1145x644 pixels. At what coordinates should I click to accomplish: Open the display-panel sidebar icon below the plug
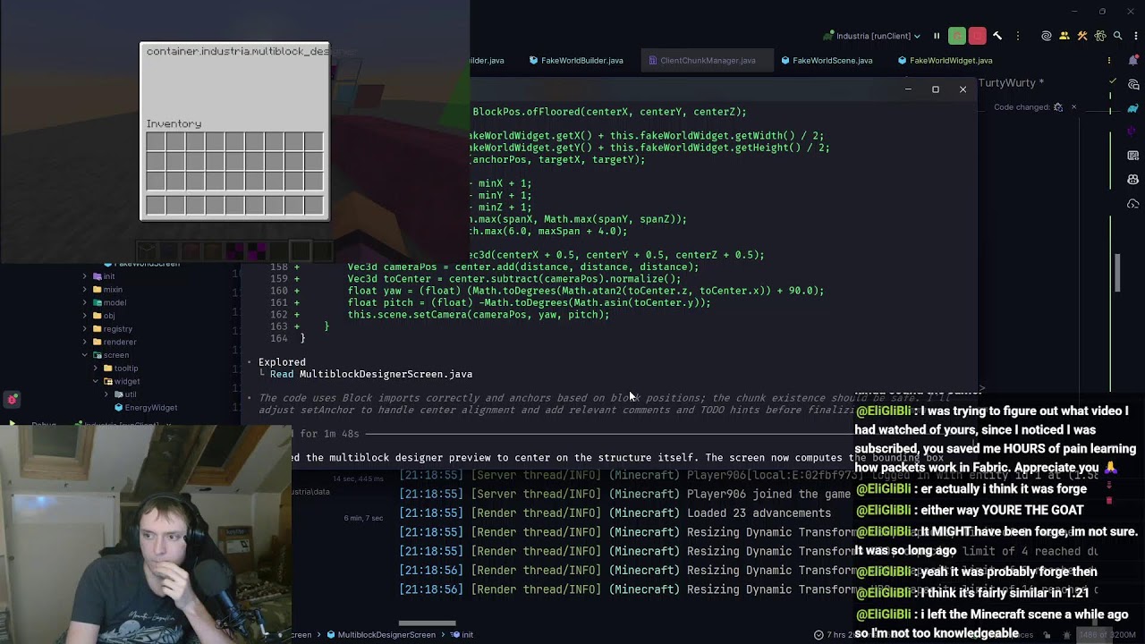[x=1133, y=156]
